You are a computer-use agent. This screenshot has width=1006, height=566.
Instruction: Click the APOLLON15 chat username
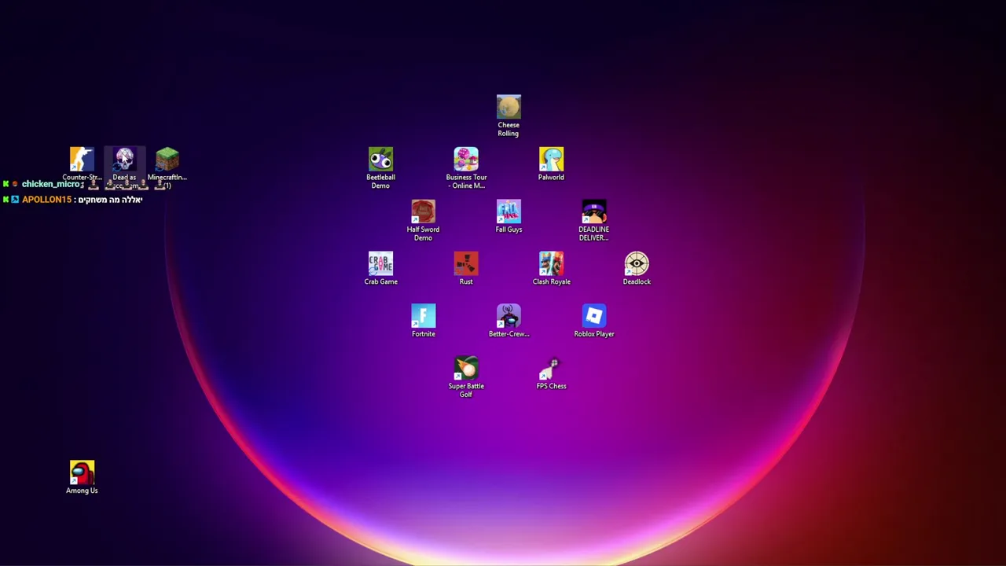point(46,200)
